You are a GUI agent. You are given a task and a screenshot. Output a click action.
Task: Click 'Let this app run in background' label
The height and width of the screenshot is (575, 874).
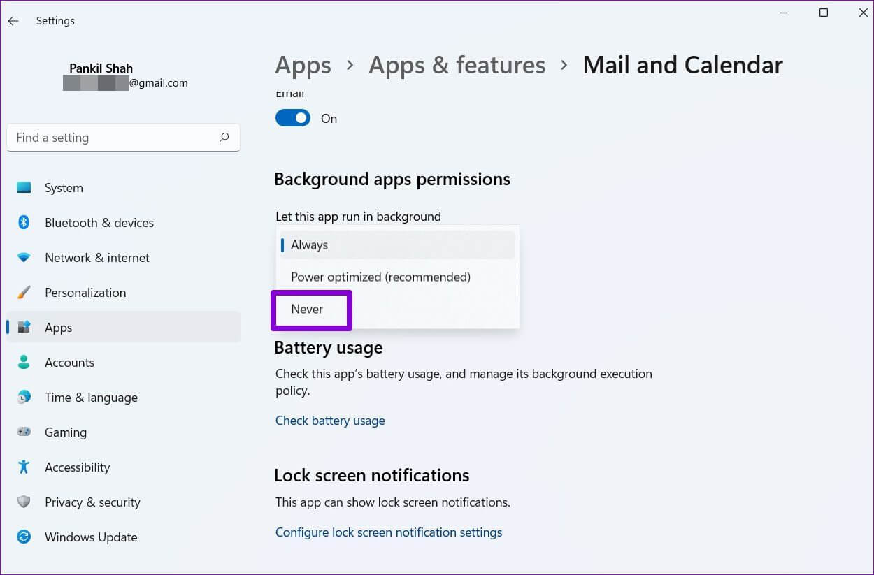point(358,217)
